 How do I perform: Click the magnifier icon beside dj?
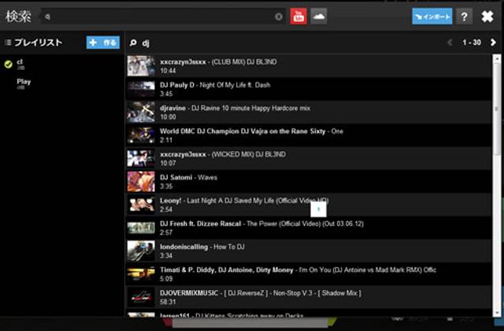click(x=134, y=42)
